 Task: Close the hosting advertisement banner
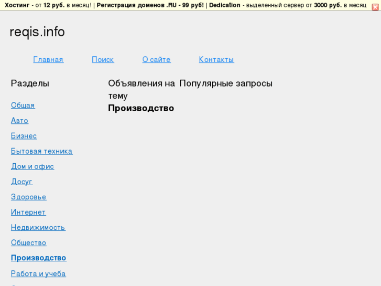pos(375,7)
